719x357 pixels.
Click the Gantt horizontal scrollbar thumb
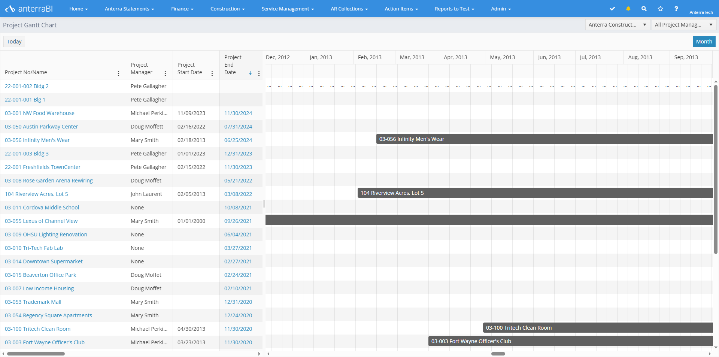(x=498, y=354)
